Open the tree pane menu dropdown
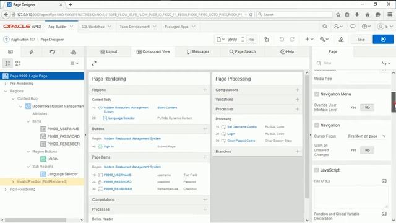 click(x=75, y=63)
